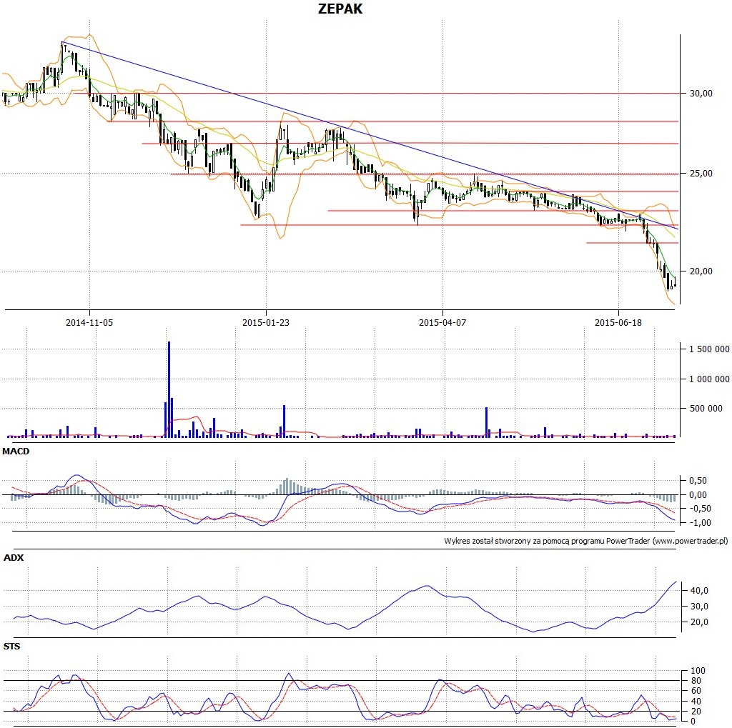Select the 2015-01-23 date label
Viewport: 732px width, 728px height.
266,322
